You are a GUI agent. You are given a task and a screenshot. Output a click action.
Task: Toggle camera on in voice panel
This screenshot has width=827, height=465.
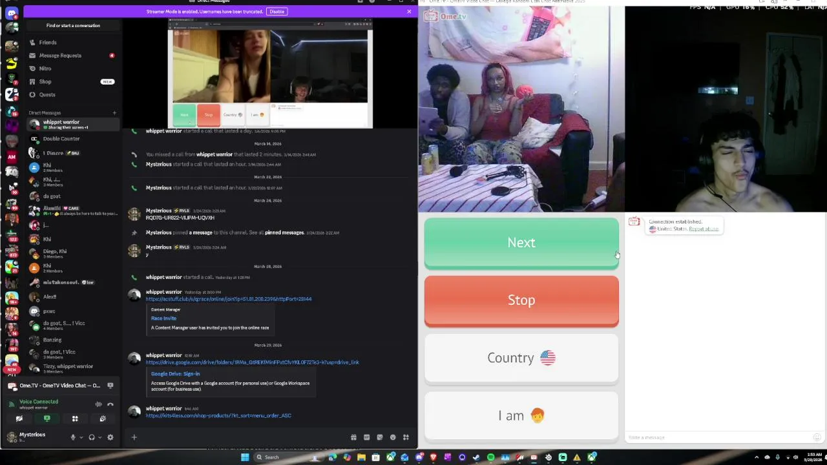pos(19,418)
